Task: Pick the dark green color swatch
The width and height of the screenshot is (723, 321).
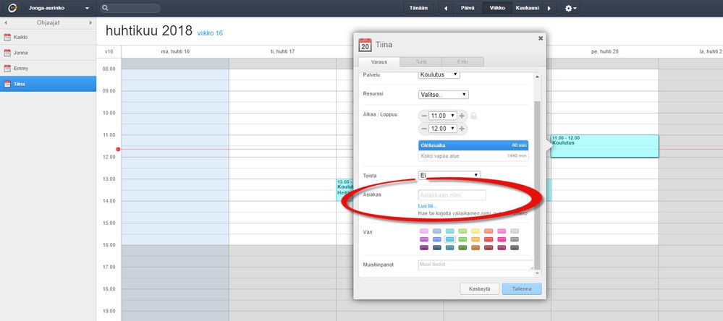Action: [463, 248]
